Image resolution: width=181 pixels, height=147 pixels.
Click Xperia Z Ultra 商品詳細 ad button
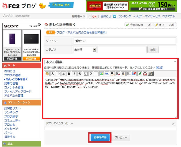12,59
